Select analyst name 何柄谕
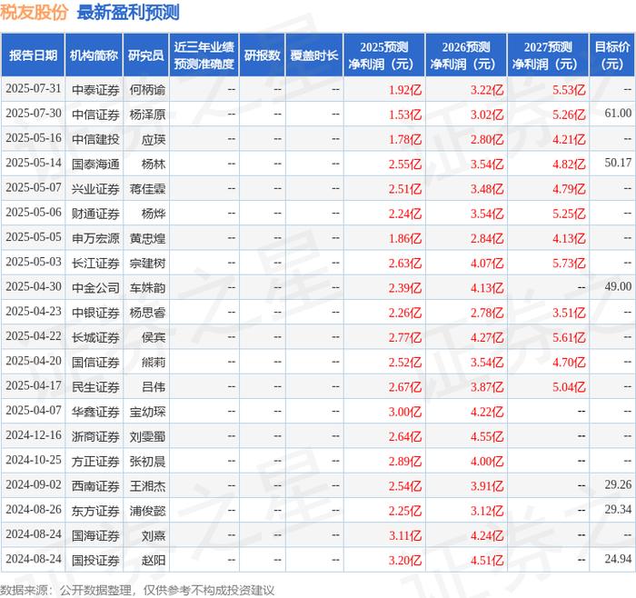Viewport: 636px width, 598px height. click(147, 90)
